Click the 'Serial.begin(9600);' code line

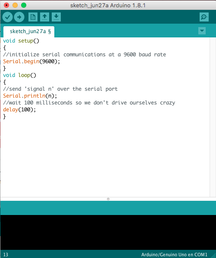pyautogui.click(x=31, y=61)
